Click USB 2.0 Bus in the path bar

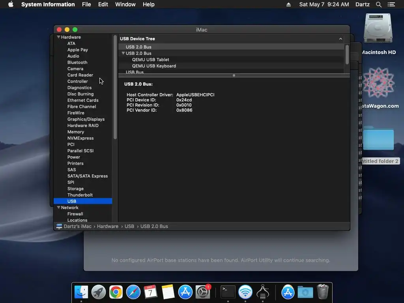[x=154, y=226]
